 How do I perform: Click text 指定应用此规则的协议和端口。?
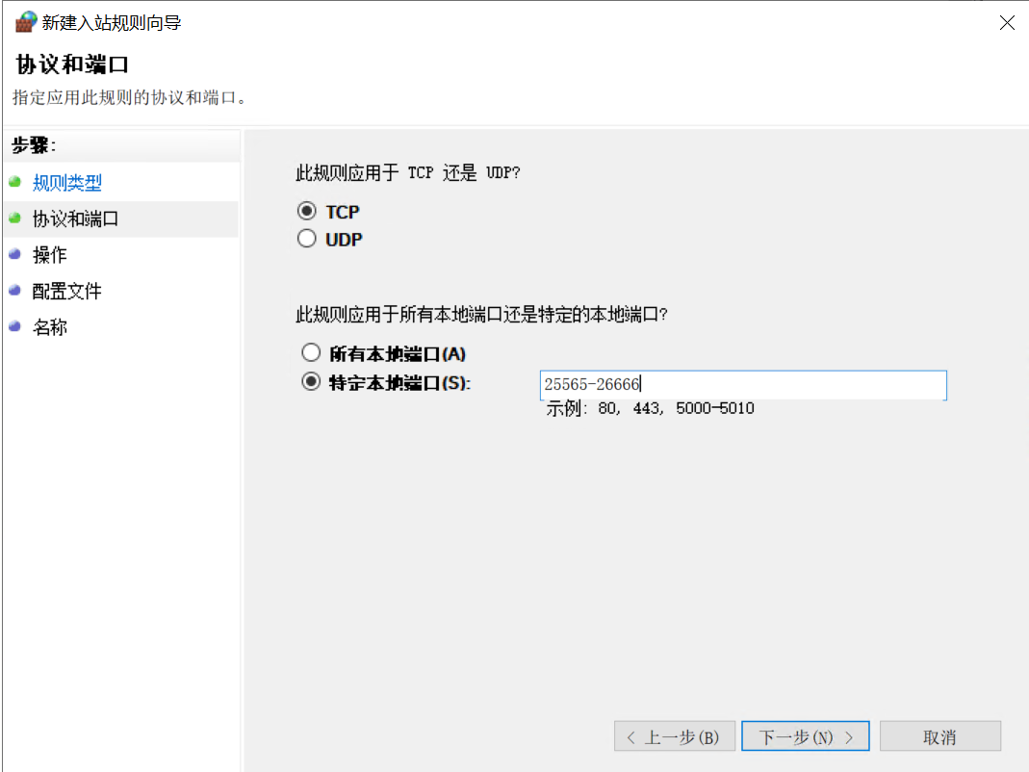131,98
